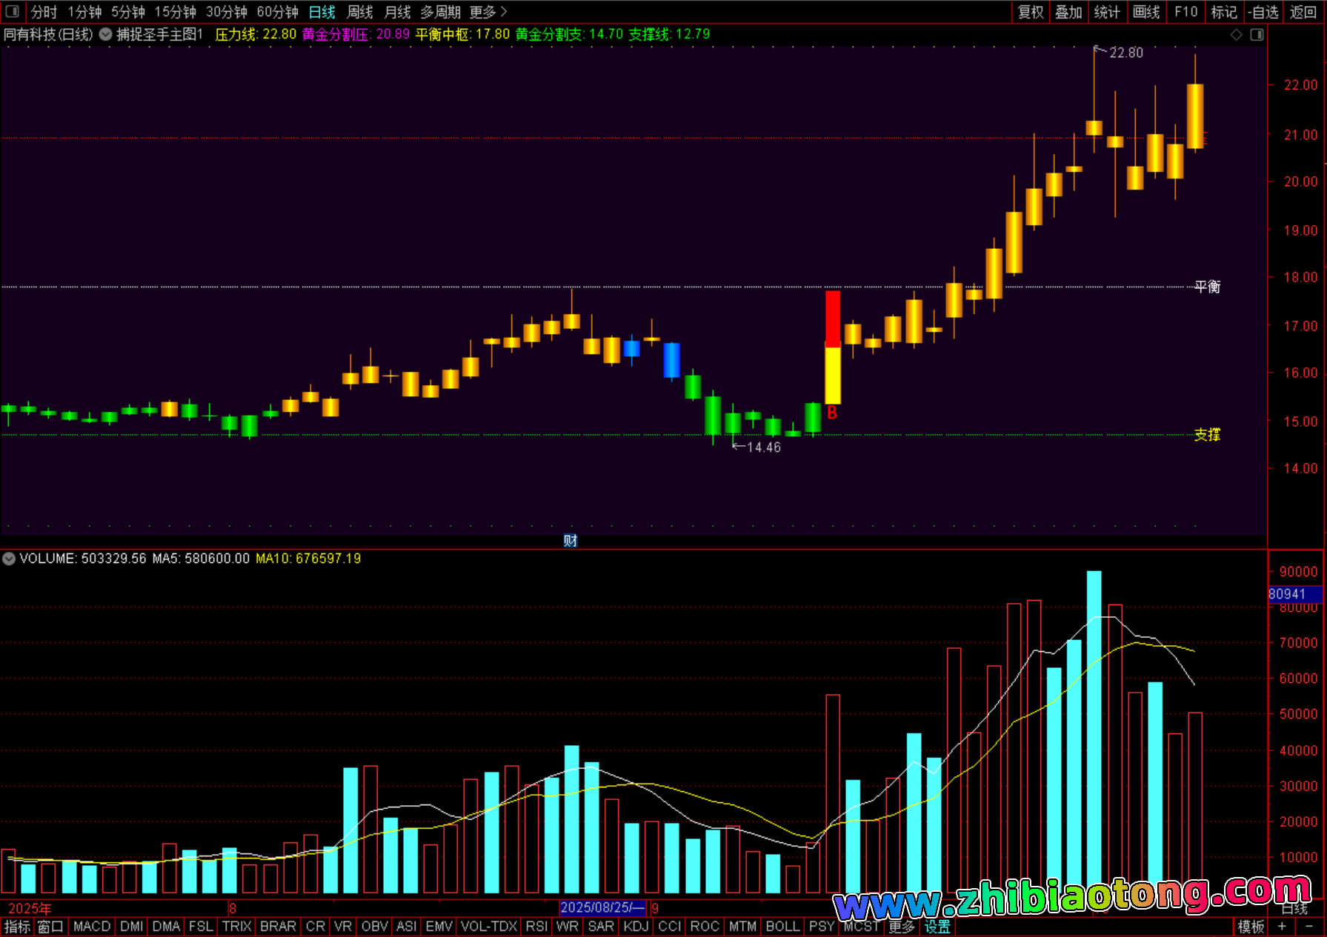Click the plus zoom-in button at bottom right
Screen dimensions: 1327x937
[1282, 927]
